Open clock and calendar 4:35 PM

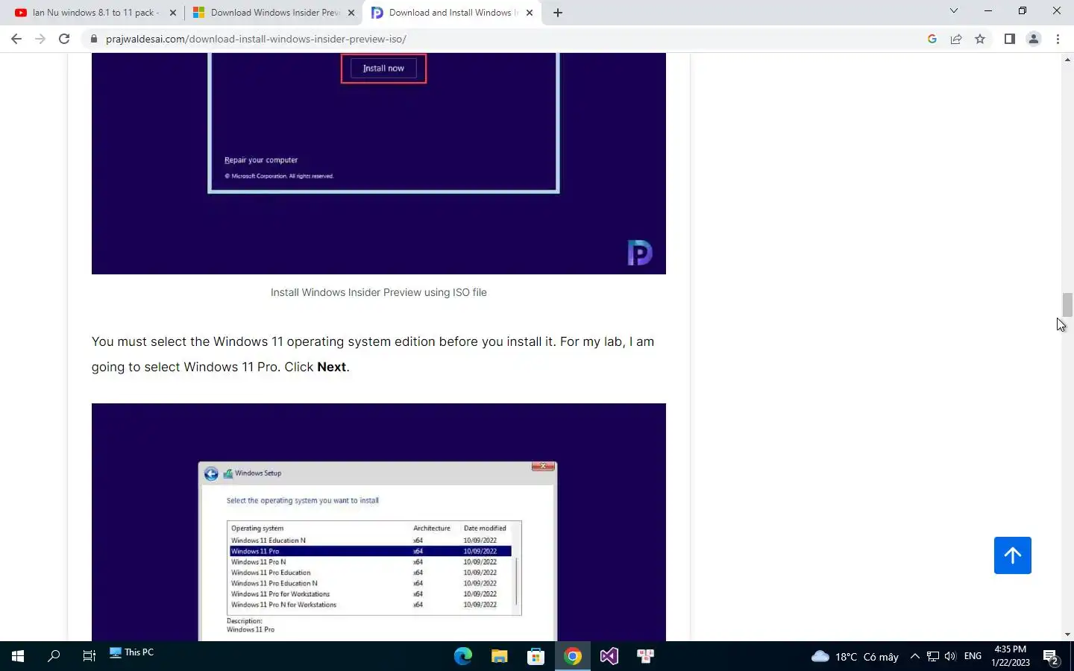coord(1011,656)
